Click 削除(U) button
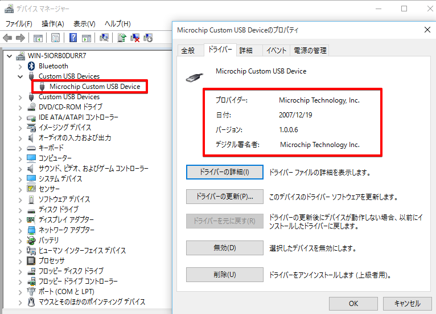The width and height of the screenshot is (436, 314). tap(225, 275)
